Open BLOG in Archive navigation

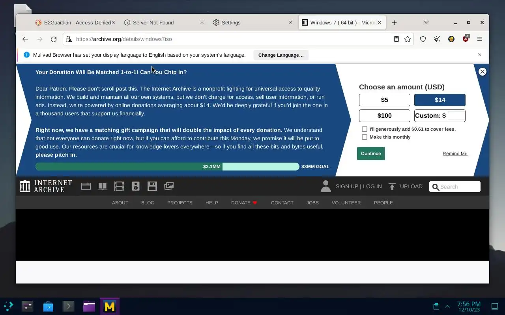pyautogui.click(x=148, y=203)
